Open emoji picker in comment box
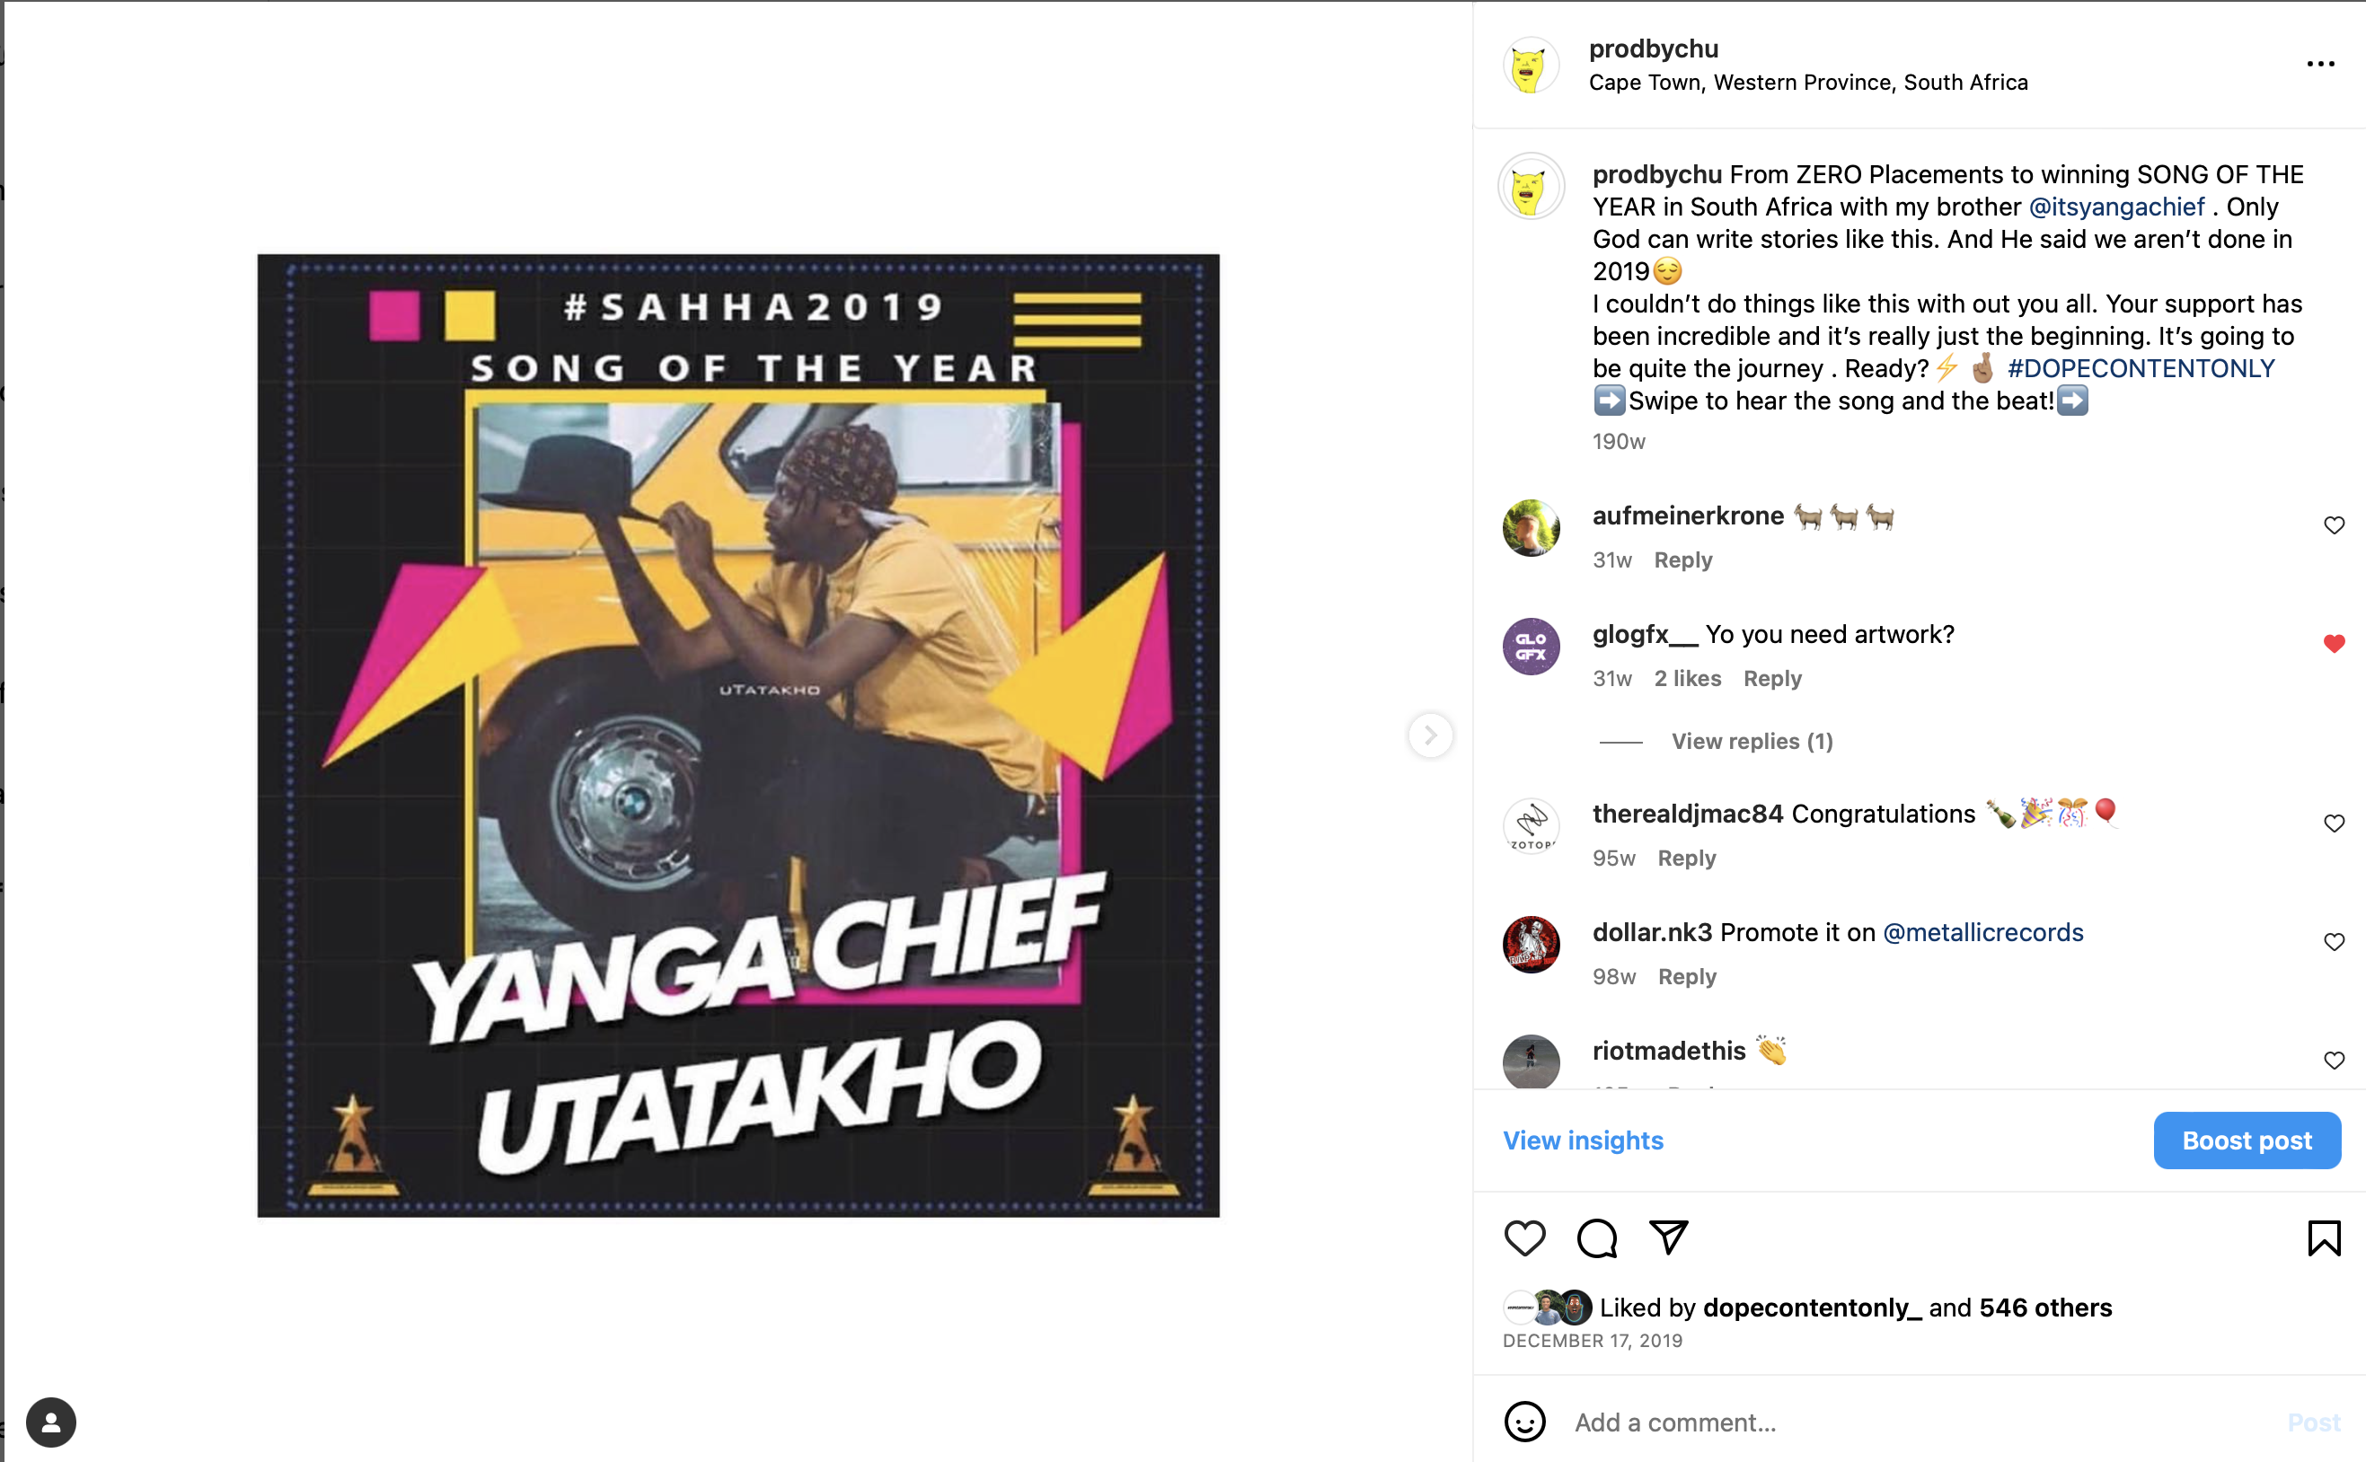 pos(1525,1422)
